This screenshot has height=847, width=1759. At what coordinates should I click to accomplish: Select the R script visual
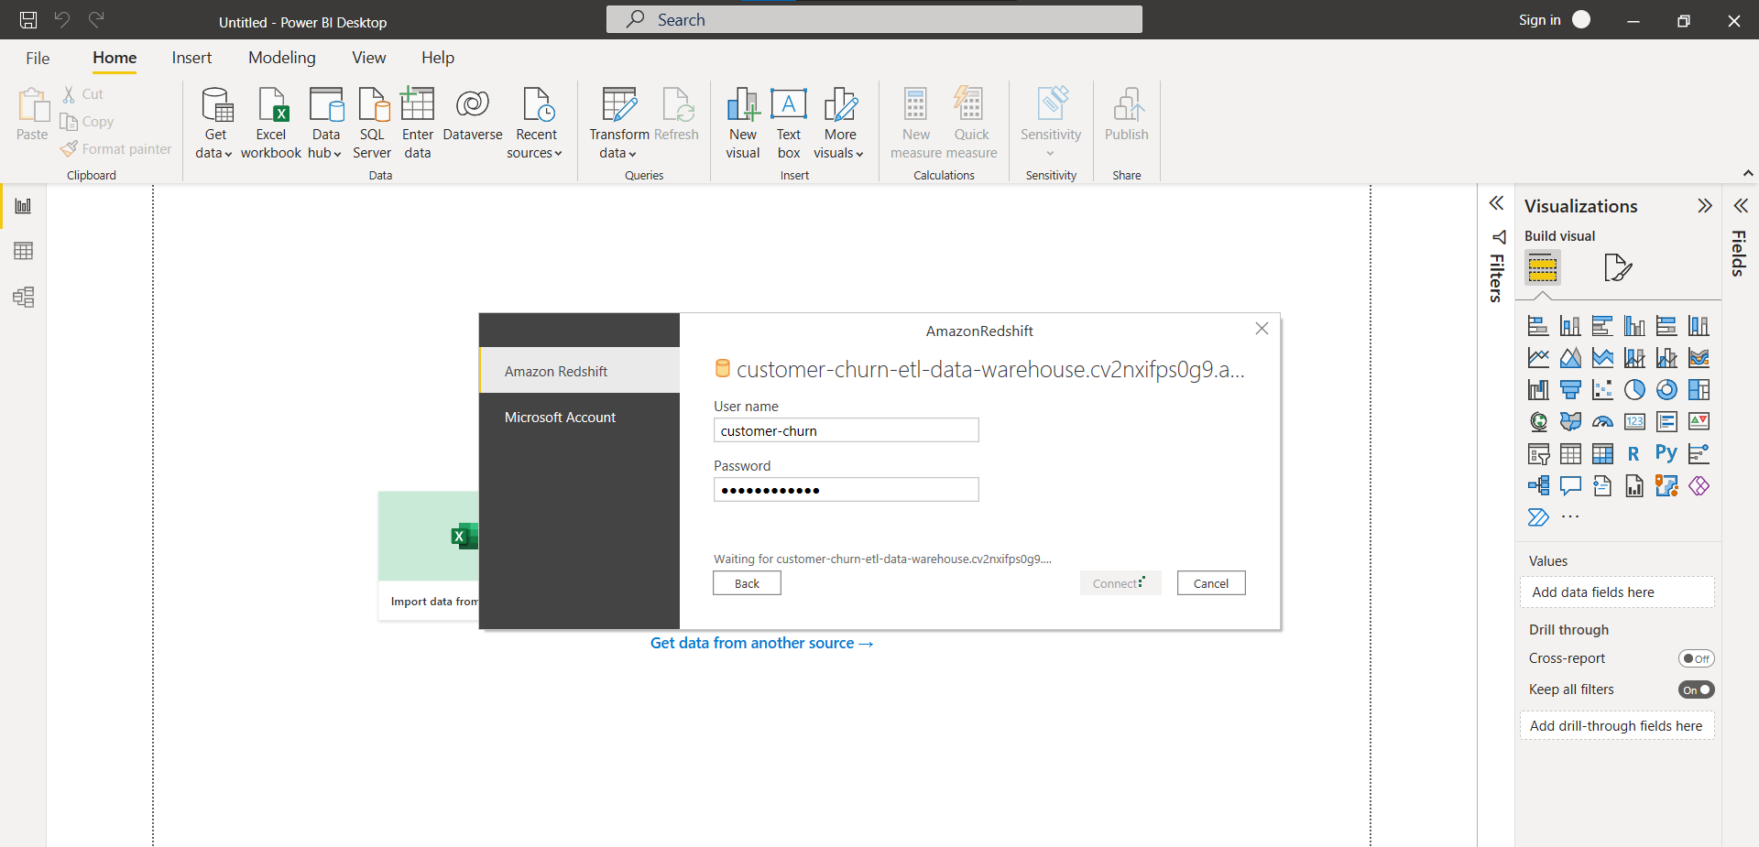tap(1634, 454)
